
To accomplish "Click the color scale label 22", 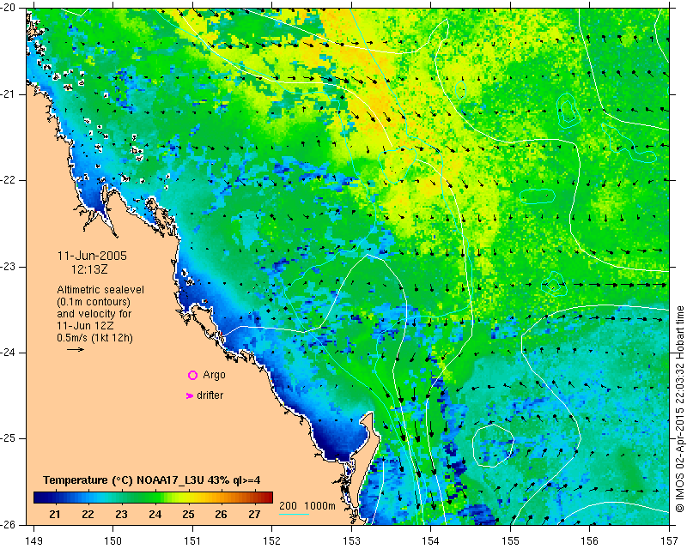I will click(x=88, y=515).
